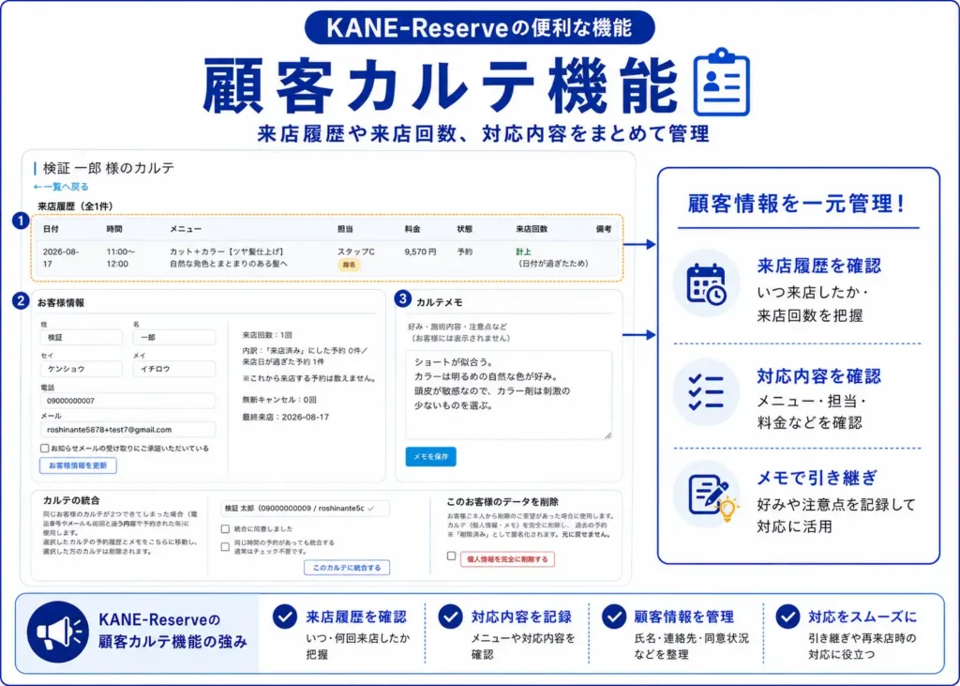Click inside the カルテメモ text area

click(x=509, y=395)
